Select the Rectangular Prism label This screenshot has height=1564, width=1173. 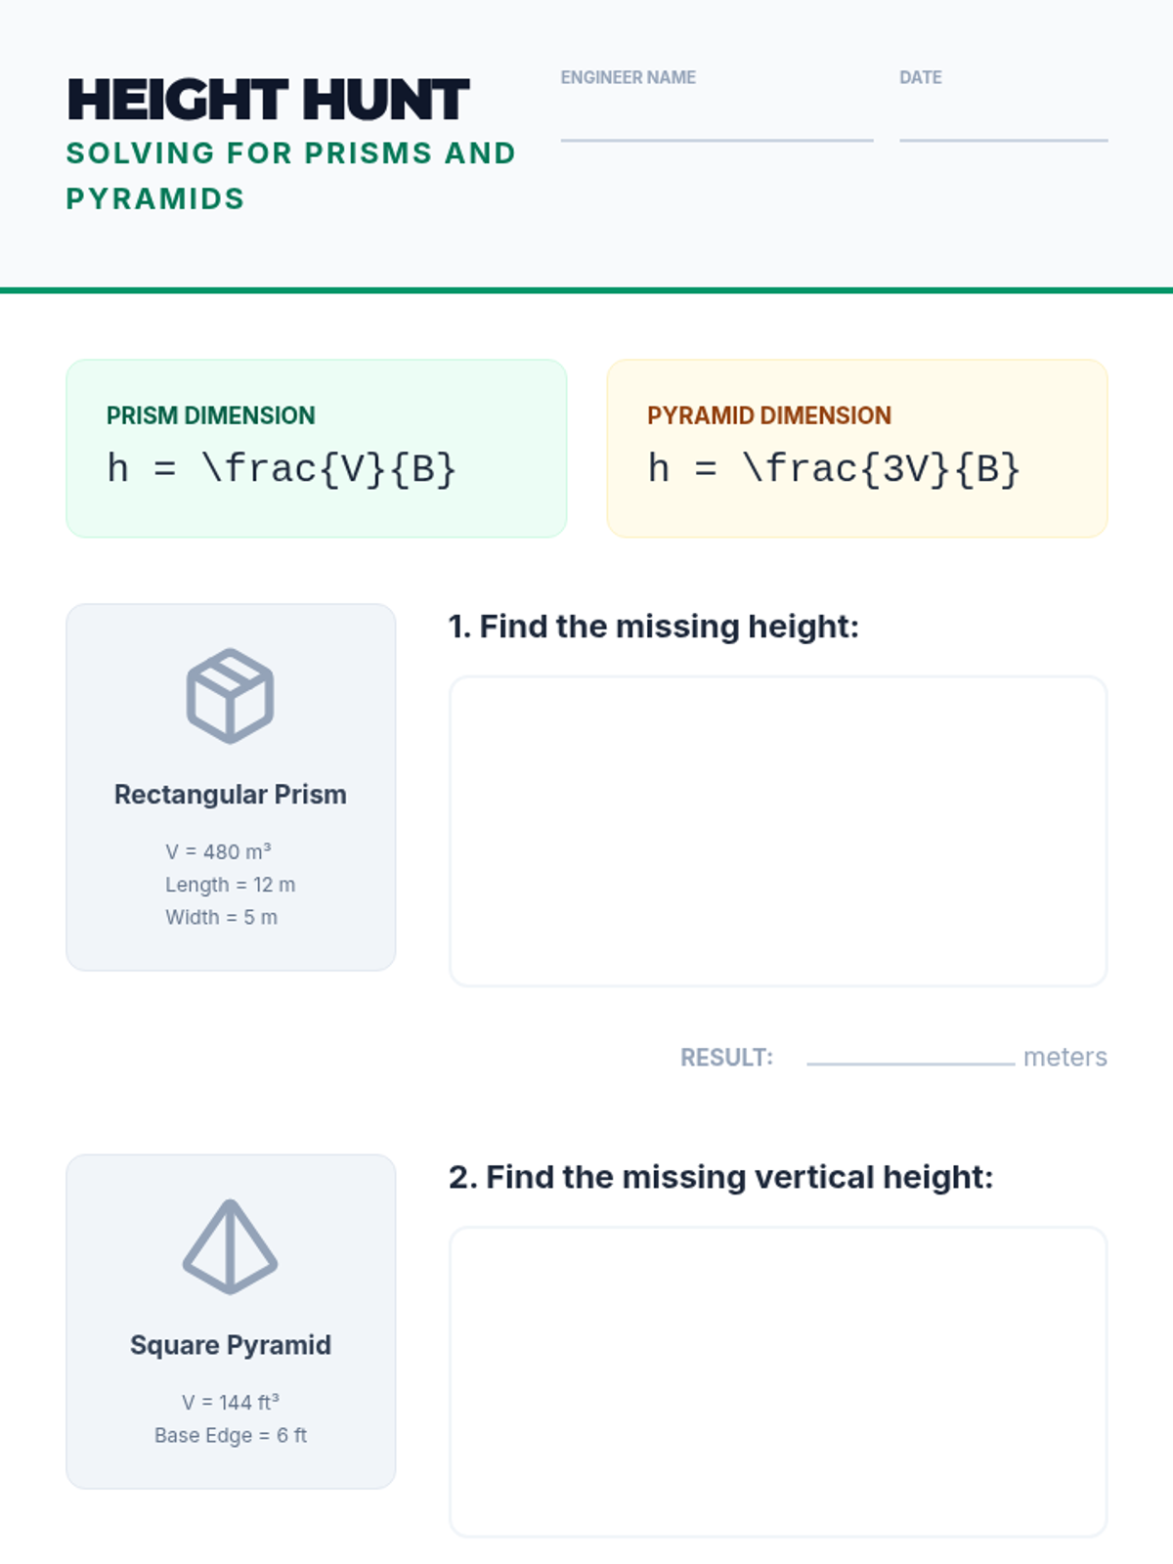click(230, 795)
